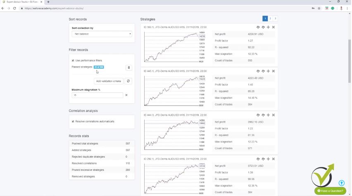Click the plus icon on strategy ID 445.1
The image size is (352, 196).
(x=268, y=71)
